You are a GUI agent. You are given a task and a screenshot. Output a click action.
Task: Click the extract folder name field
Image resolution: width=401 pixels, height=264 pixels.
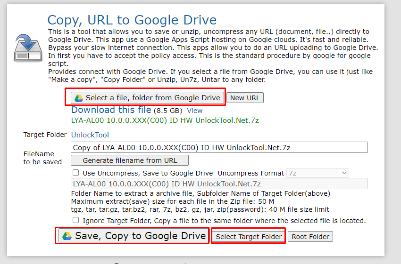click(219, 184)
